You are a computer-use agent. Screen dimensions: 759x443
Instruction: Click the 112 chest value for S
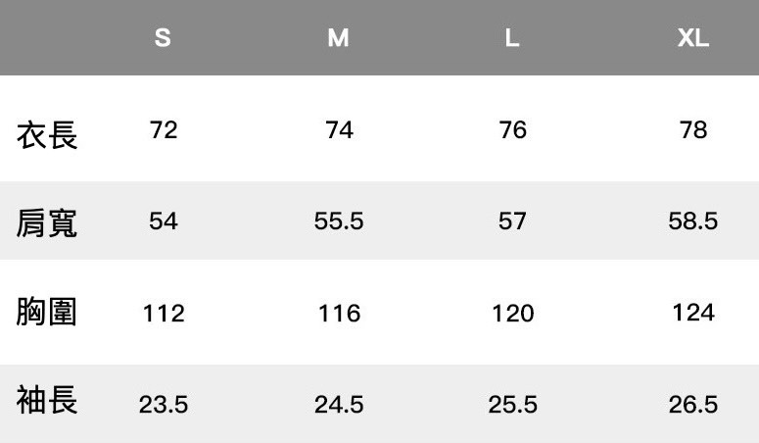(164, 314)
